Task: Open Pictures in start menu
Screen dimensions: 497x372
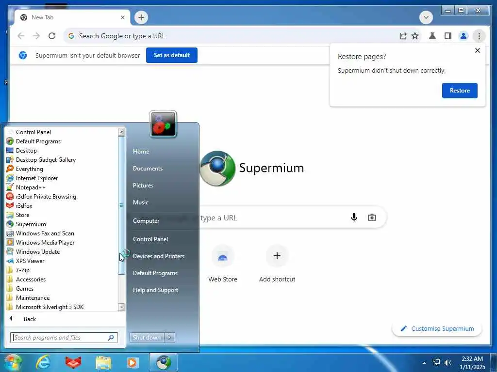Action: tap(143, 186)
